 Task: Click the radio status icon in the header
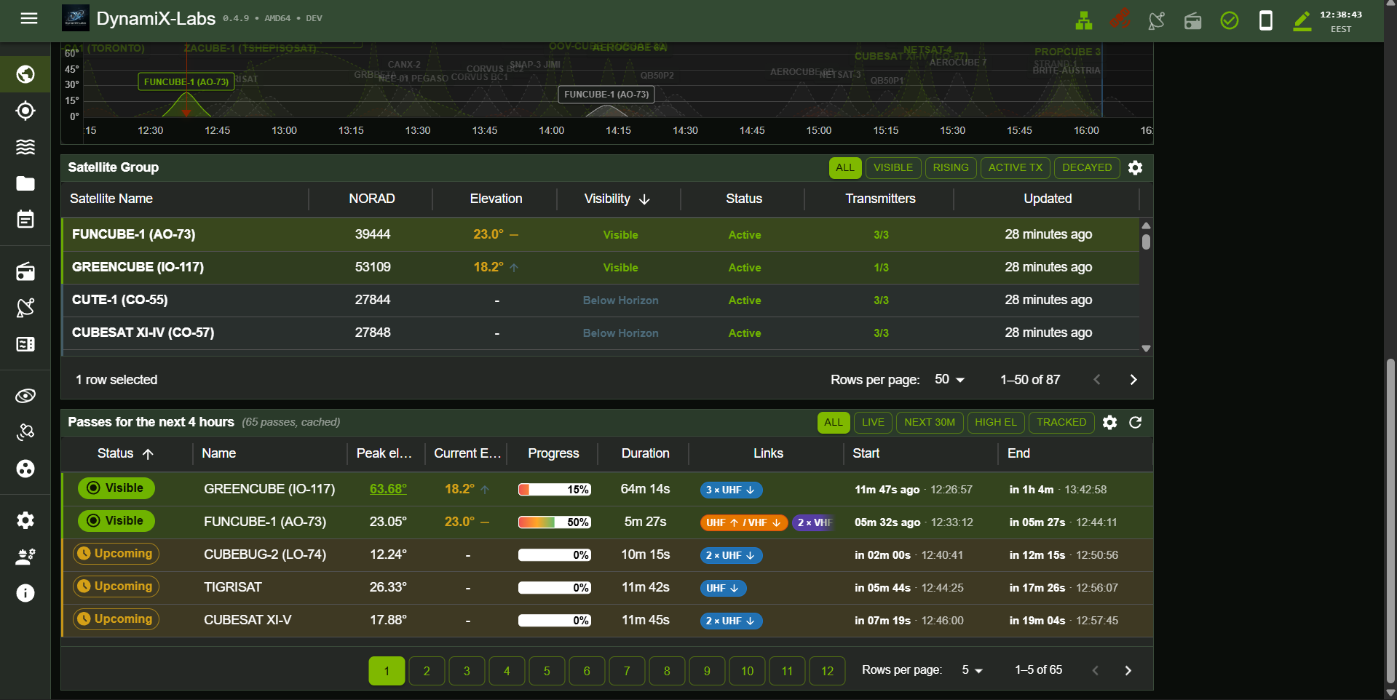click(1193, 20)
